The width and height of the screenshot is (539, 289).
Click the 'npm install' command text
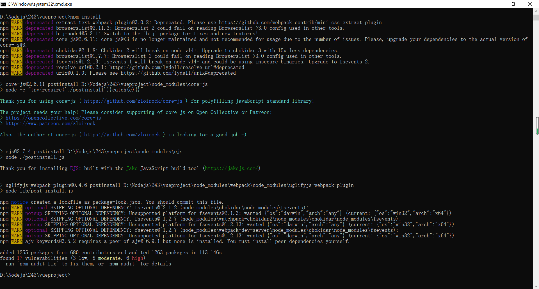point(85,17)
